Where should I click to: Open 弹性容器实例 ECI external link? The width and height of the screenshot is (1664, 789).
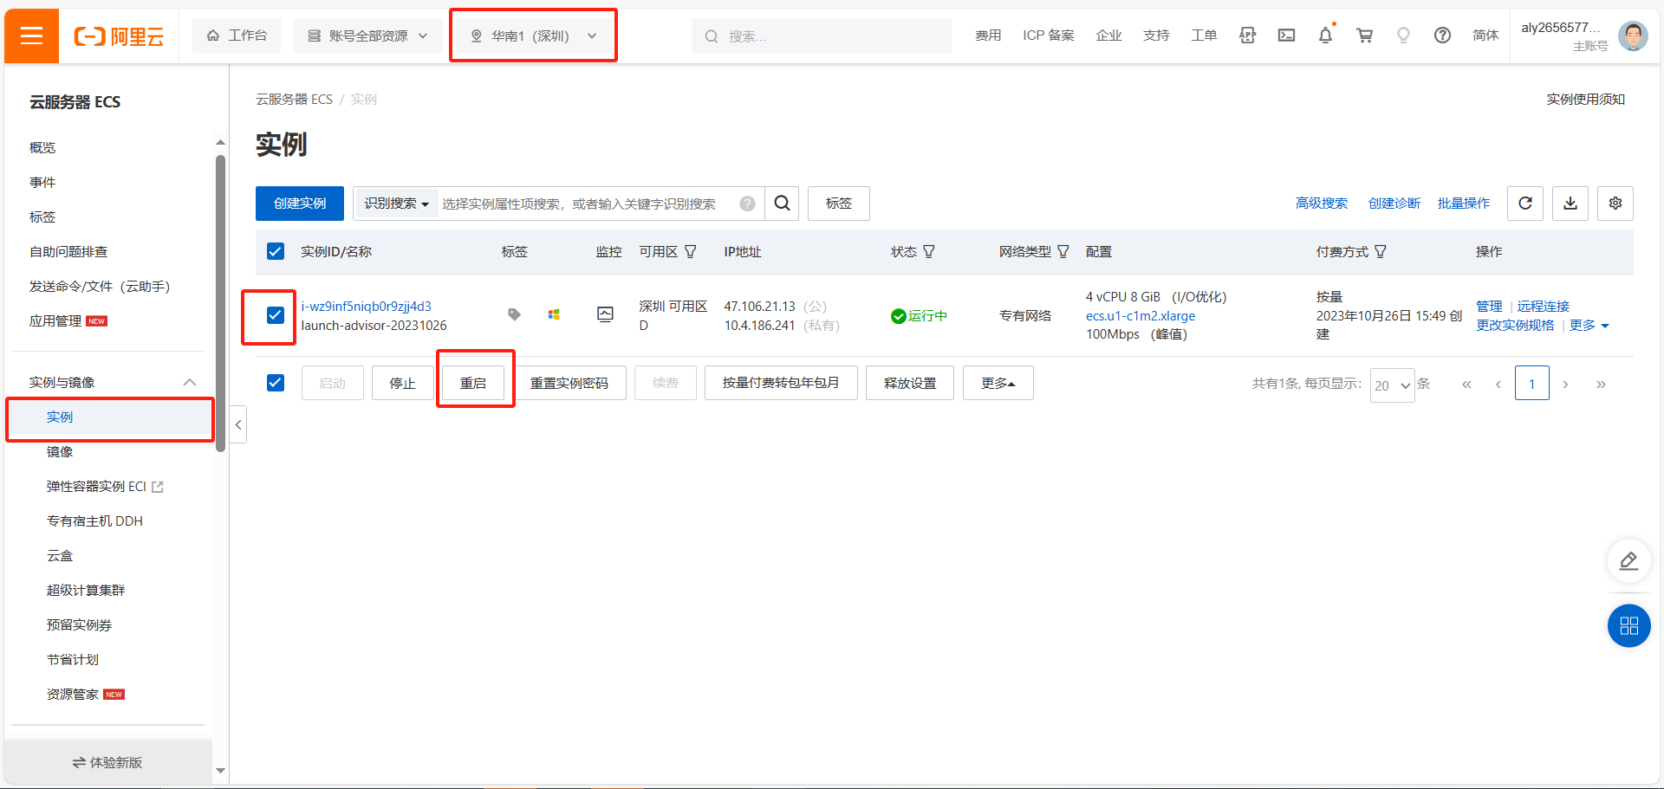105,487
